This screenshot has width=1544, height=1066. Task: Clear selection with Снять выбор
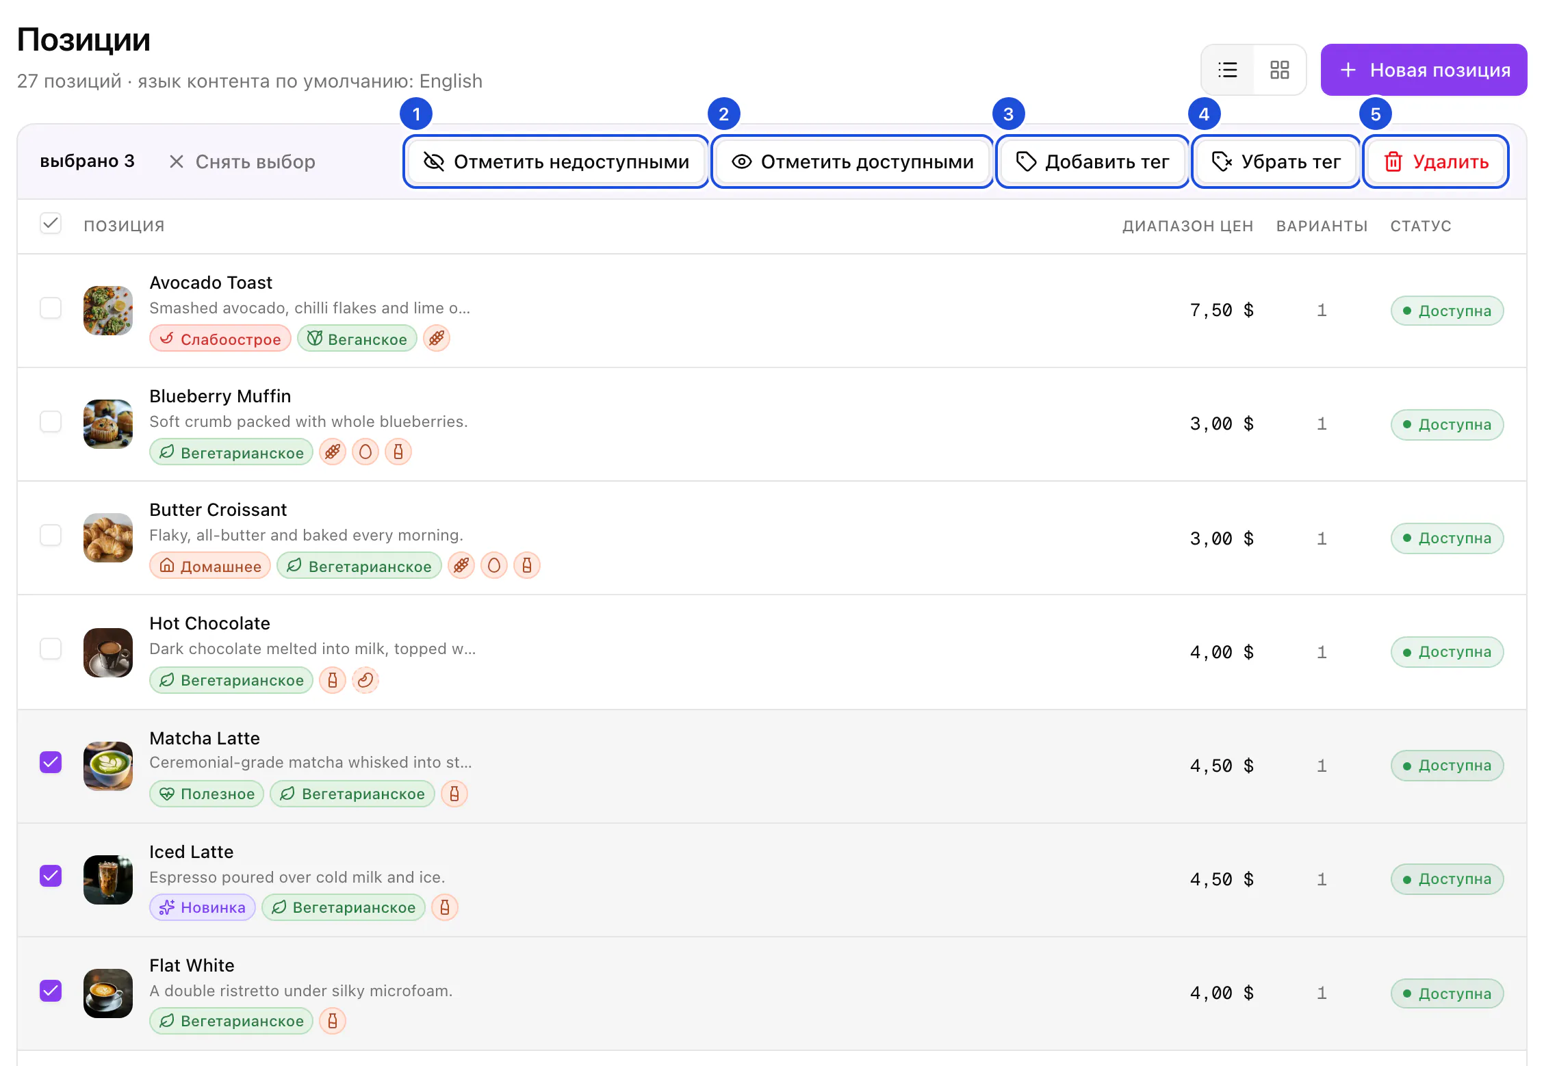242,161
